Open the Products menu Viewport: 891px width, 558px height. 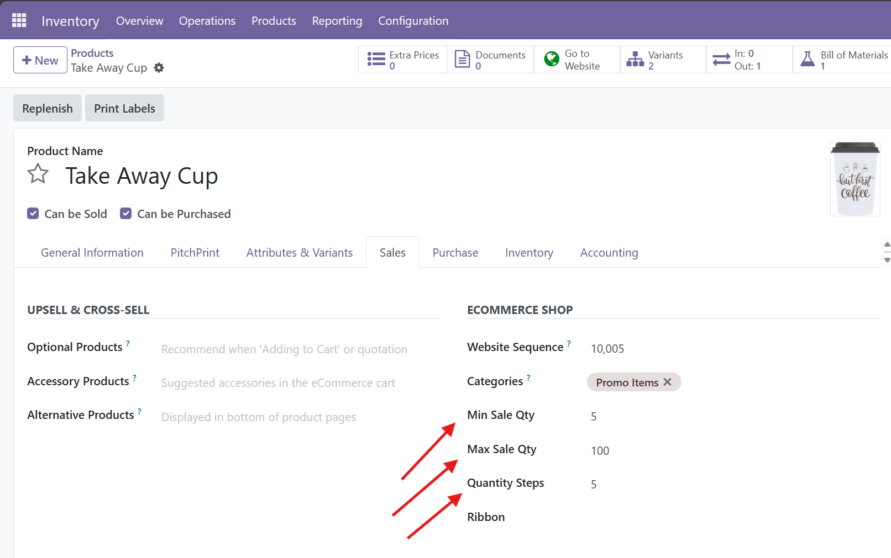(274, 21)
